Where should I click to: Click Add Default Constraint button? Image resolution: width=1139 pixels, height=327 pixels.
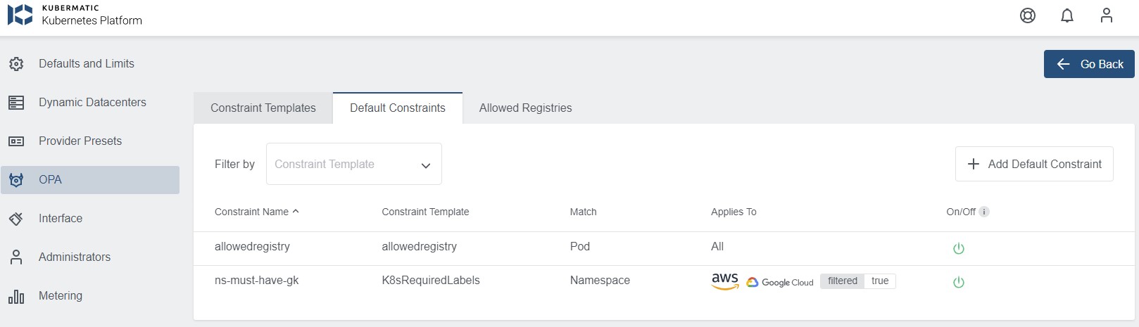pyautogui.click(x=1034, y=164)
